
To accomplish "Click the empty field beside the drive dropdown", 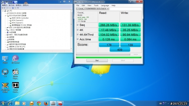I will click(x=126, y=9).
